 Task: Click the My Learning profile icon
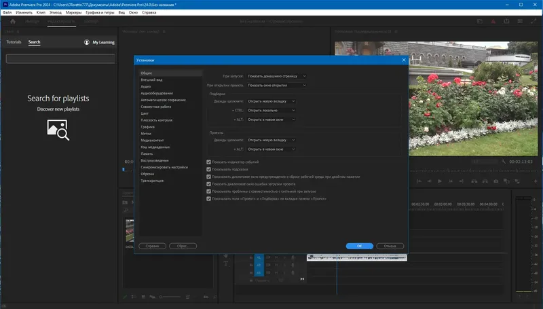click(x=87, y=42)
